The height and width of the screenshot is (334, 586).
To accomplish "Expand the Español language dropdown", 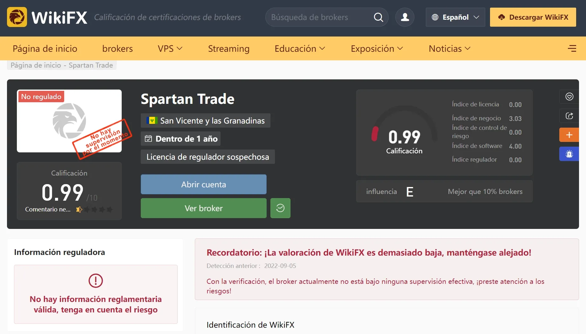I will [x=455, y=17].
